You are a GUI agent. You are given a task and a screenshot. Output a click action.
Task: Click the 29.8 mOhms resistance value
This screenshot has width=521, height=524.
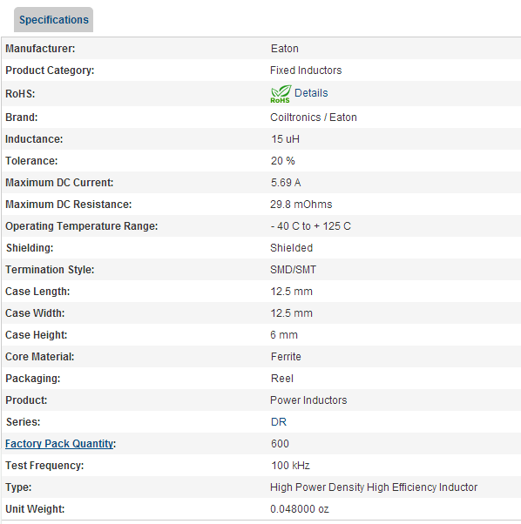tap(301, 205)
